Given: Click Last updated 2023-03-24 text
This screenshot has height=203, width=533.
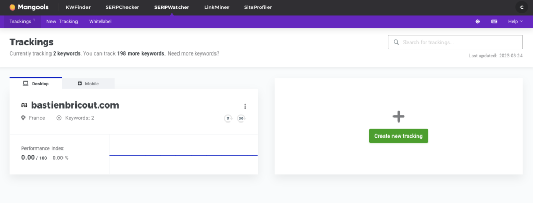Looking at the screenshot, I should coord(496,56).
